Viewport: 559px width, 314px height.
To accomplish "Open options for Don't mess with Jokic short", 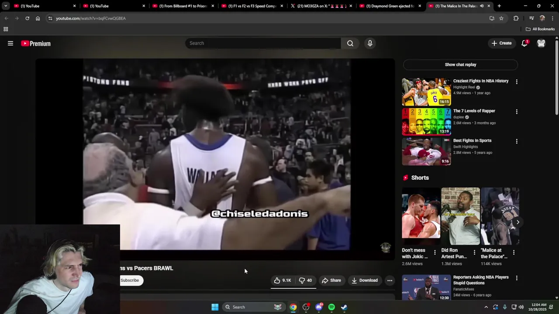I will click(435, 253).
